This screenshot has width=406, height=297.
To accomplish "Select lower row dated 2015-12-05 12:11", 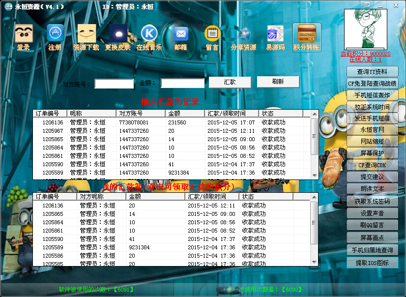I will tap(171, 206).
